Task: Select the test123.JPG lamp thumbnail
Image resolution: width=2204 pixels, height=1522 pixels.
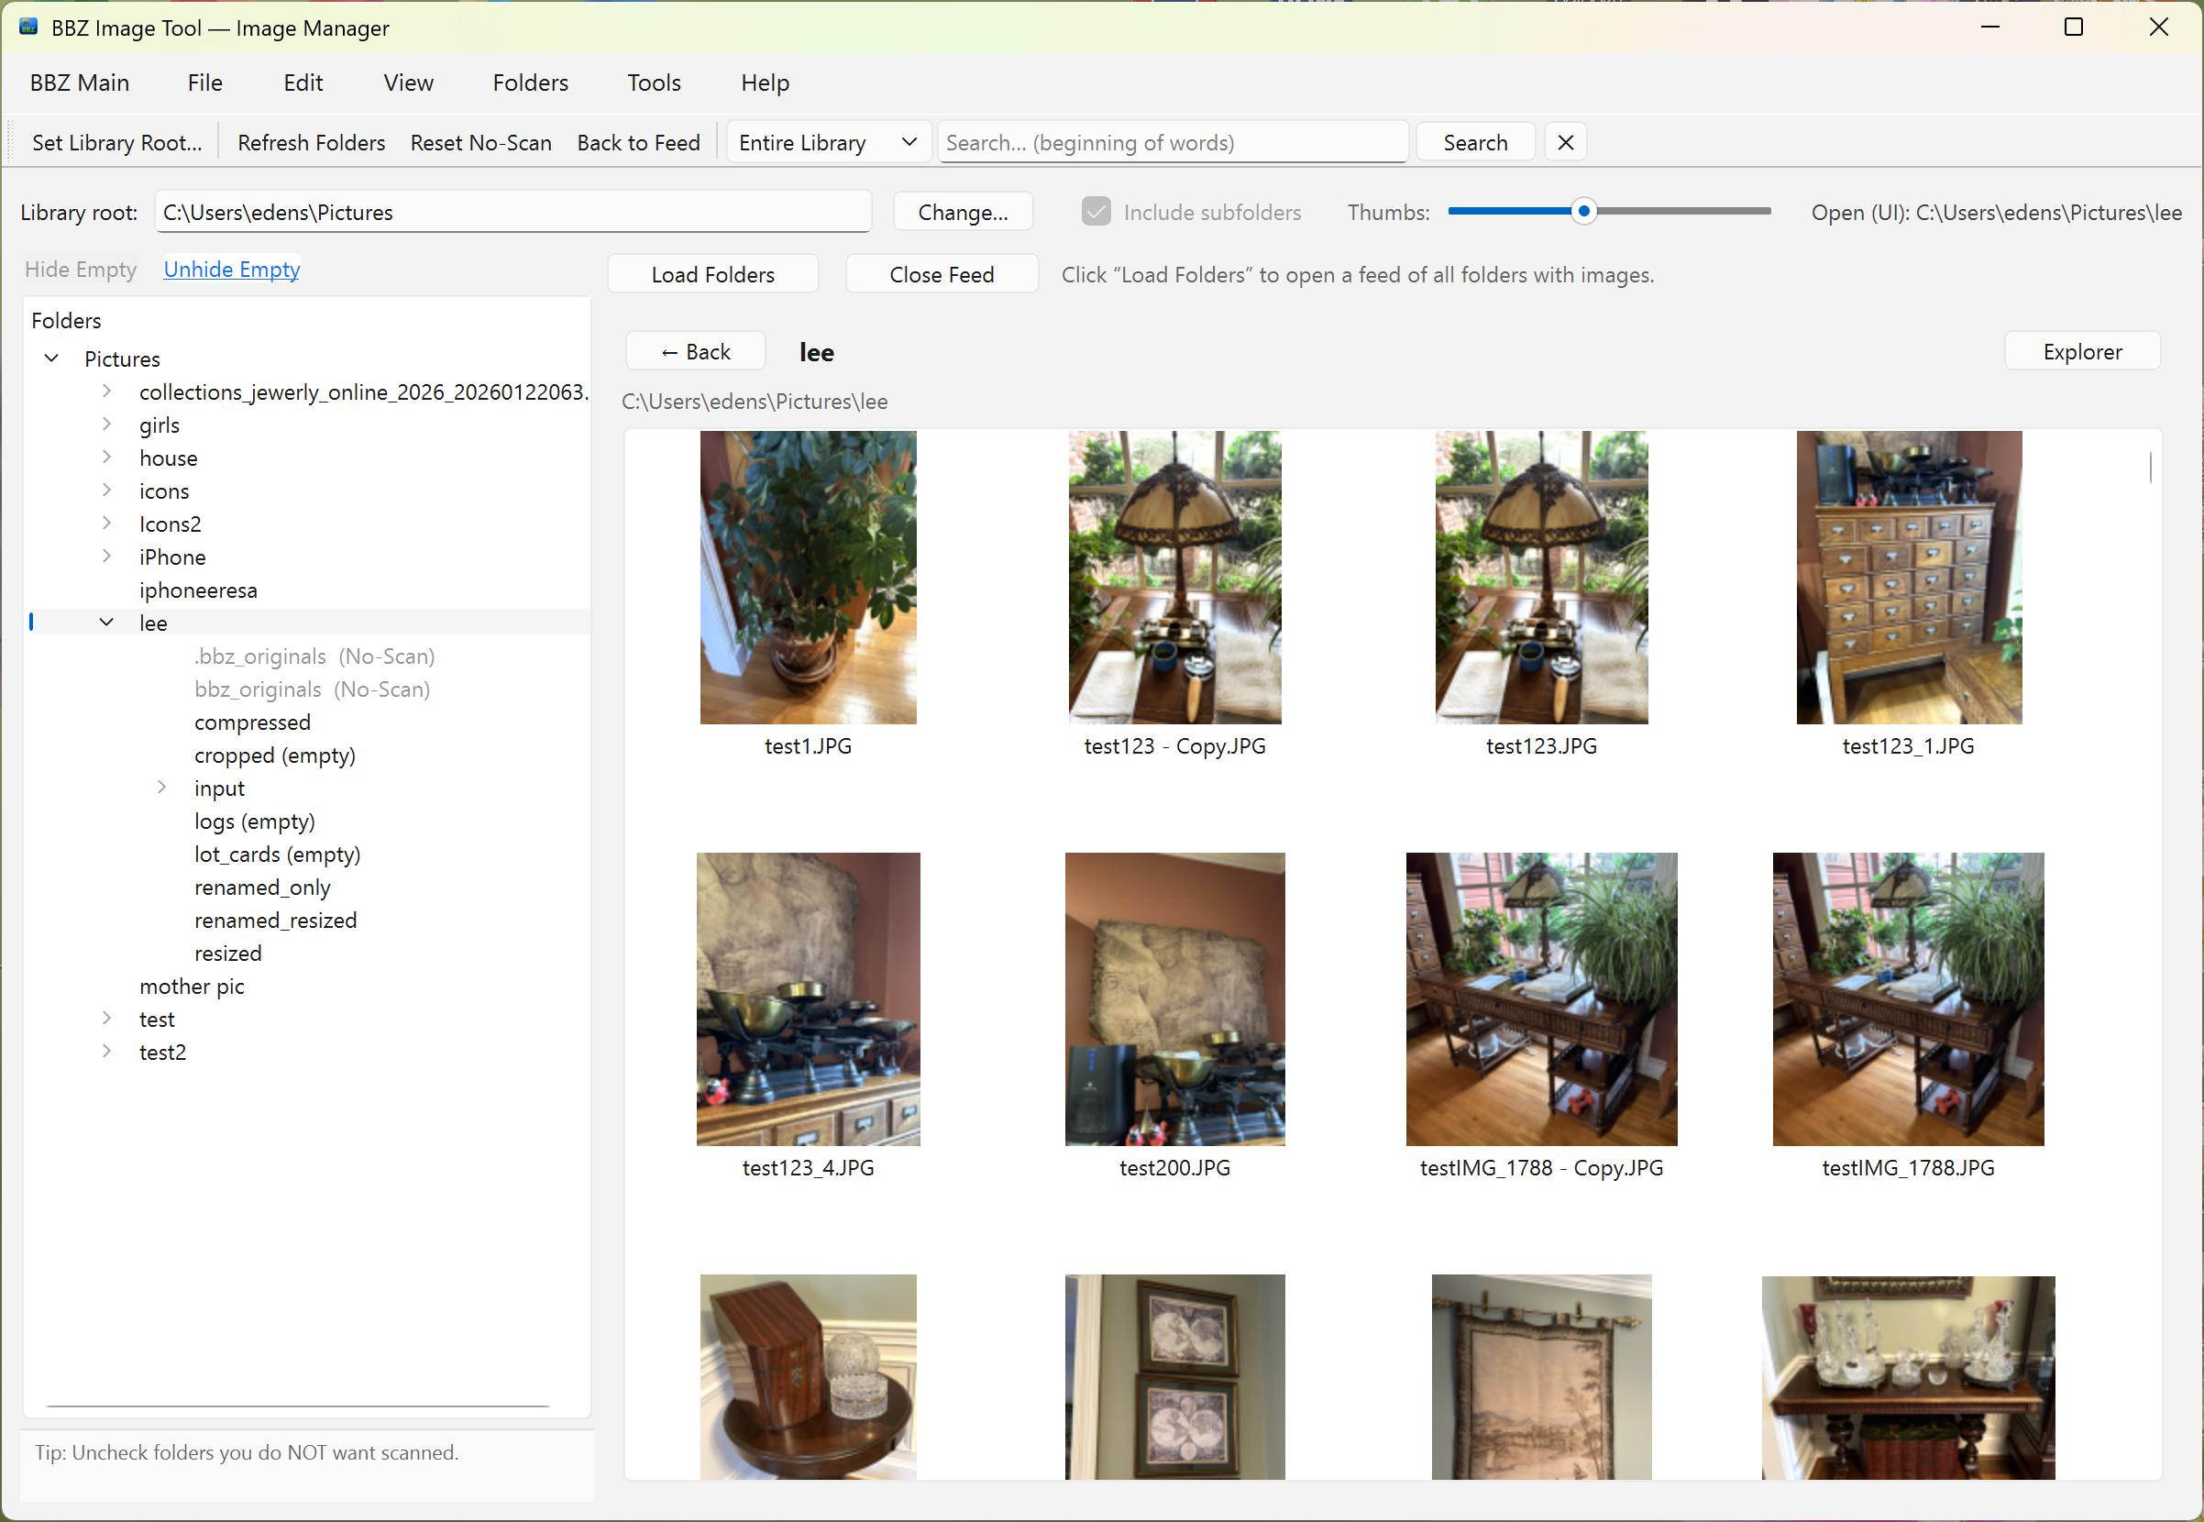Action: point(1541,577)
